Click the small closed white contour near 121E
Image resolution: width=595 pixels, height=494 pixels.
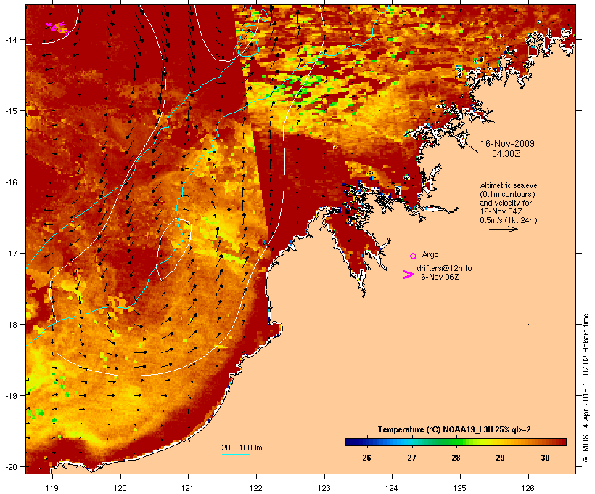(174, 250)
